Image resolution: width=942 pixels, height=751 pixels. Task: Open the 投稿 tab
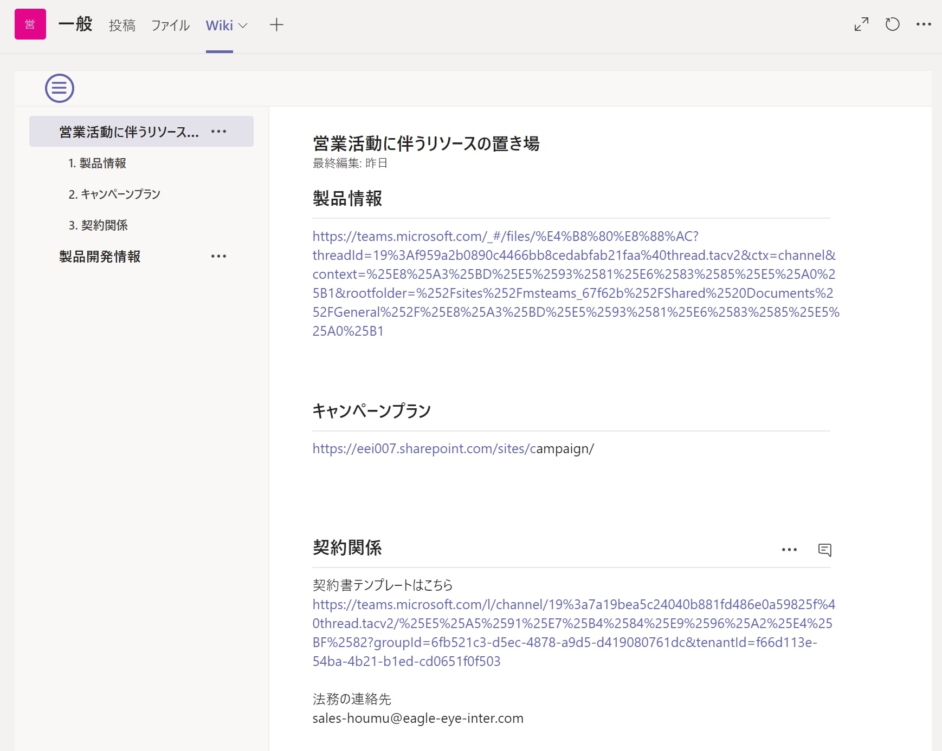coord(122,25)
